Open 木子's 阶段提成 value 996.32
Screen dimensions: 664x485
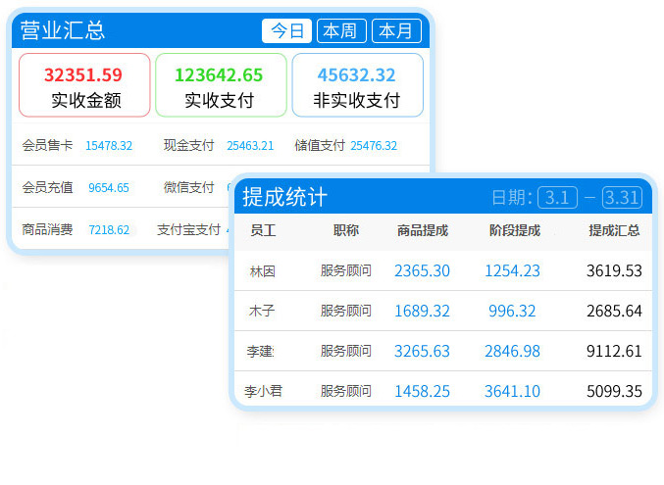point(512,312)
